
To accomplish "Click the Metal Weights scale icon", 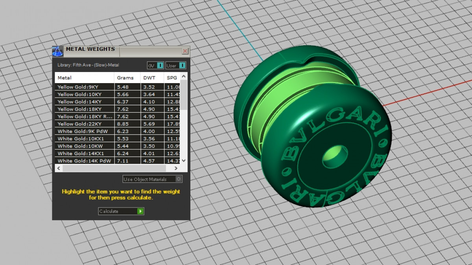I will coord(57,51).
